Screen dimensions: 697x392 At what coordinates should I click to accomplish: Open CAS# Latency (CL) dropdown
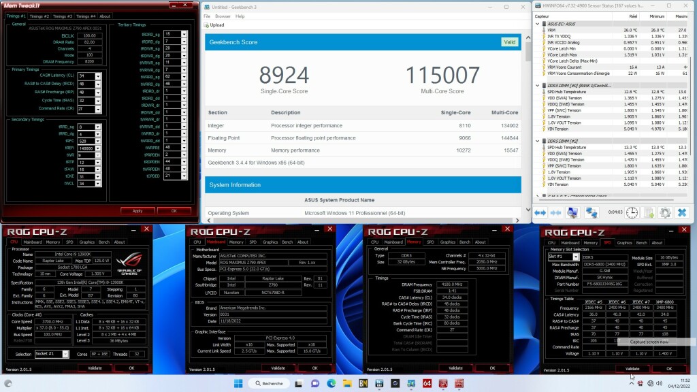(x=98, y=76)
